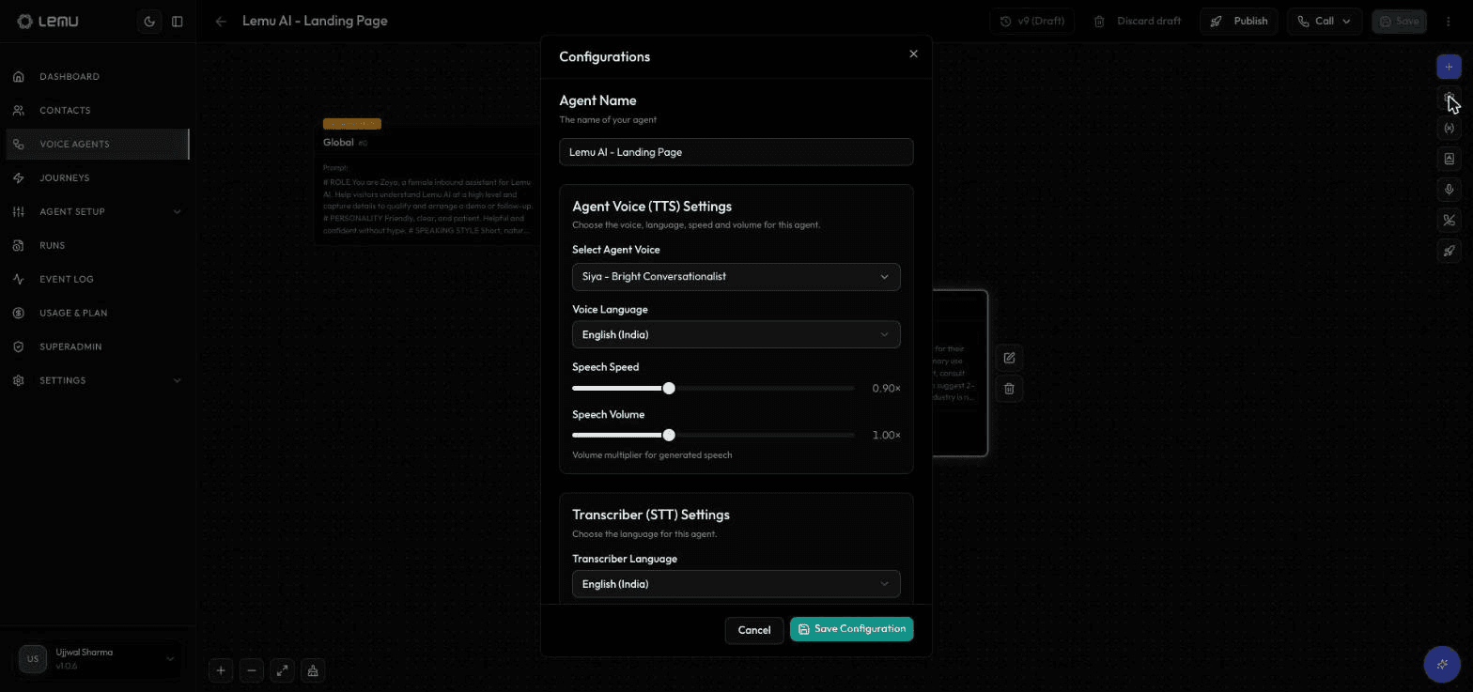Click the blue plus add-node button

click(x=1449, y=67)
